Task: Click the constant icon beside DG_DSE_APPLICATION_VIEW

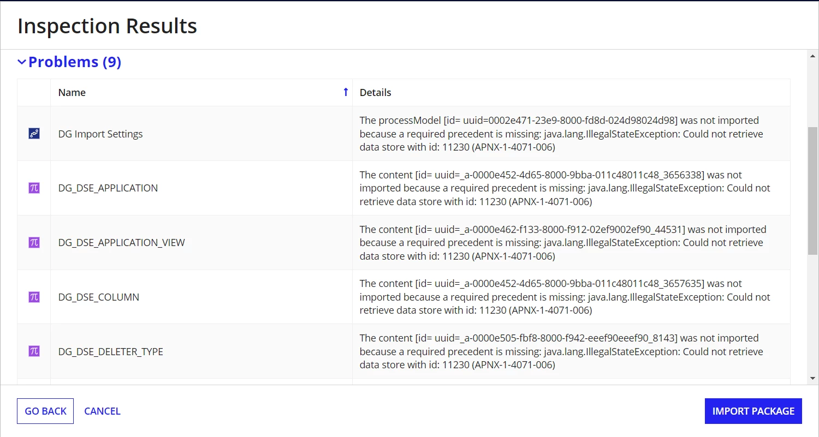Action: (34, 243)
